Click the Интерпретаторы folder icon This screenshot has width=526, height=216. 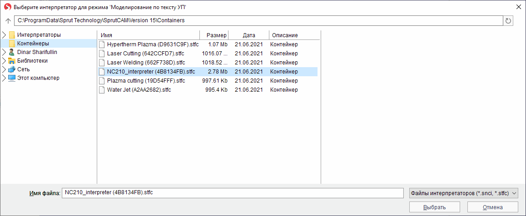pyautogui.click(x=12, y=35)
